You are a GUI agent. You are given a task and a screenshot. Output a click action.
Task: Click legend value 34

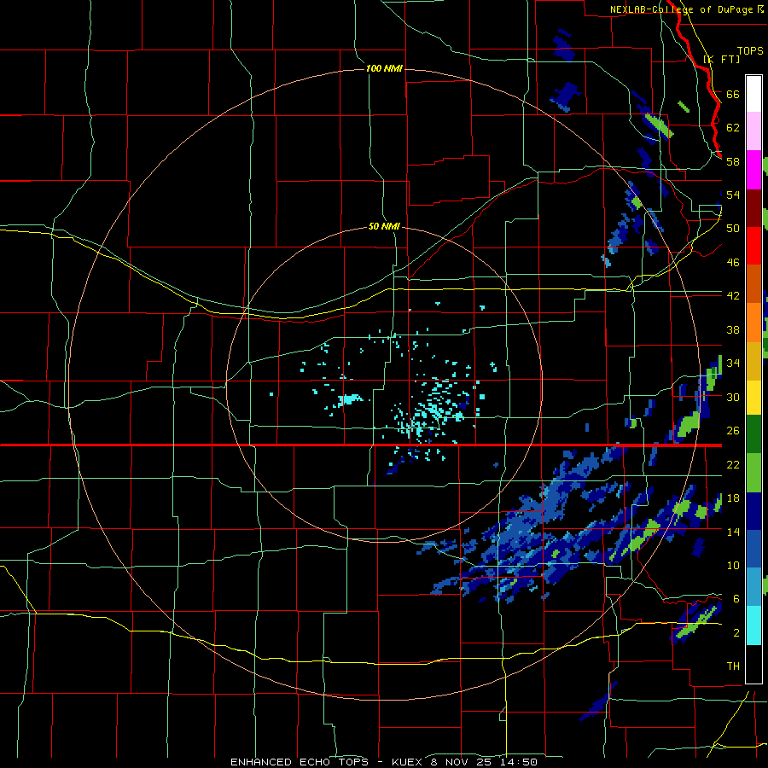click(x=733, y=364)
